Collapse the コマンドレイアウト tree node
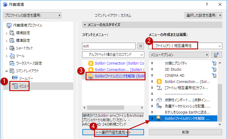This screenshot has width=227, height=139. pyautogui.click(x=6, y=71)
